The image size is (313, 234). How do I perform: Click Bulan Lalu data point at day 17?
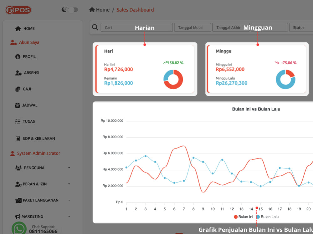(280, 168)
